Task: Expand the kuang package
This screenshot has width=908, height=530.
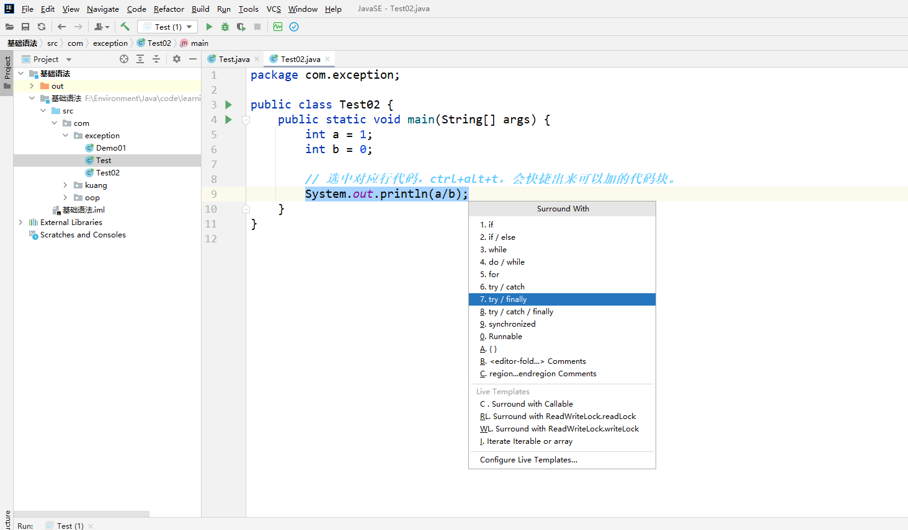Action: pos(65,185)
